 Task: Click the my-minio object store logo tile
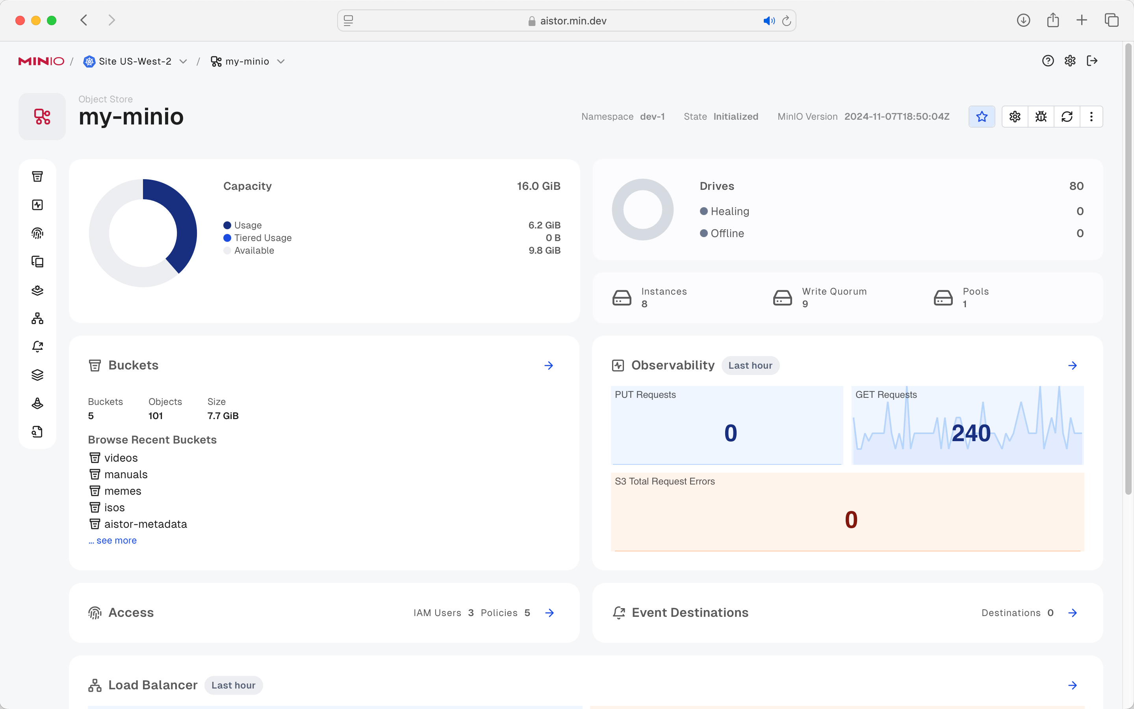tap(42, 116)
